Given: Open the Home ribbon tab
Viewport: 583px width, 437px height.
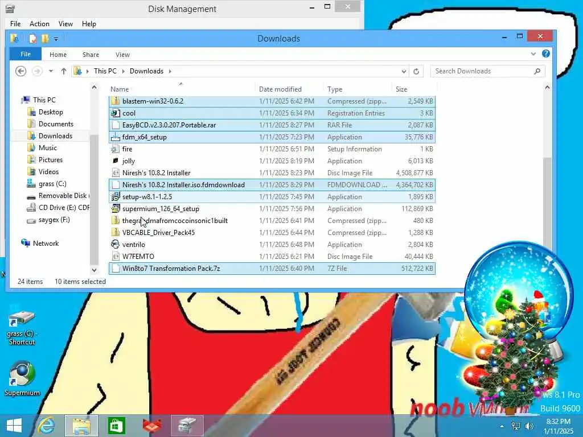Looking at the screenshot, I should (x=58, y=55).
